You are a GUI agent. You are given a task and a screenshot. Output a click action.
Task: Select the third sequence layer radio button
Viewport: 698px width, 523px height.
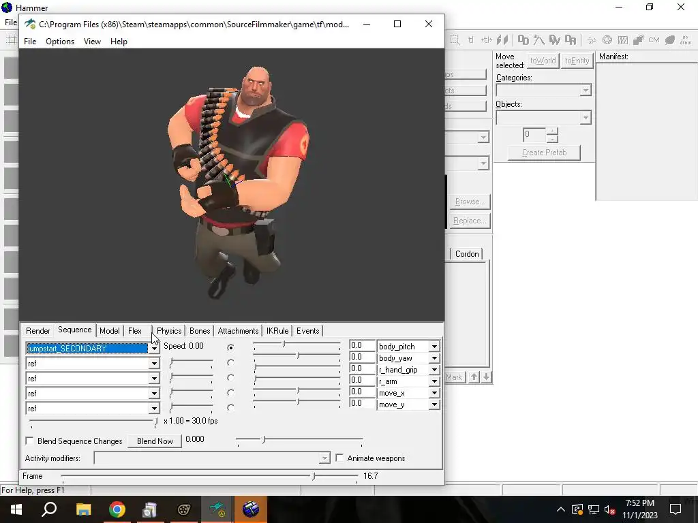[x=230, y=377]
